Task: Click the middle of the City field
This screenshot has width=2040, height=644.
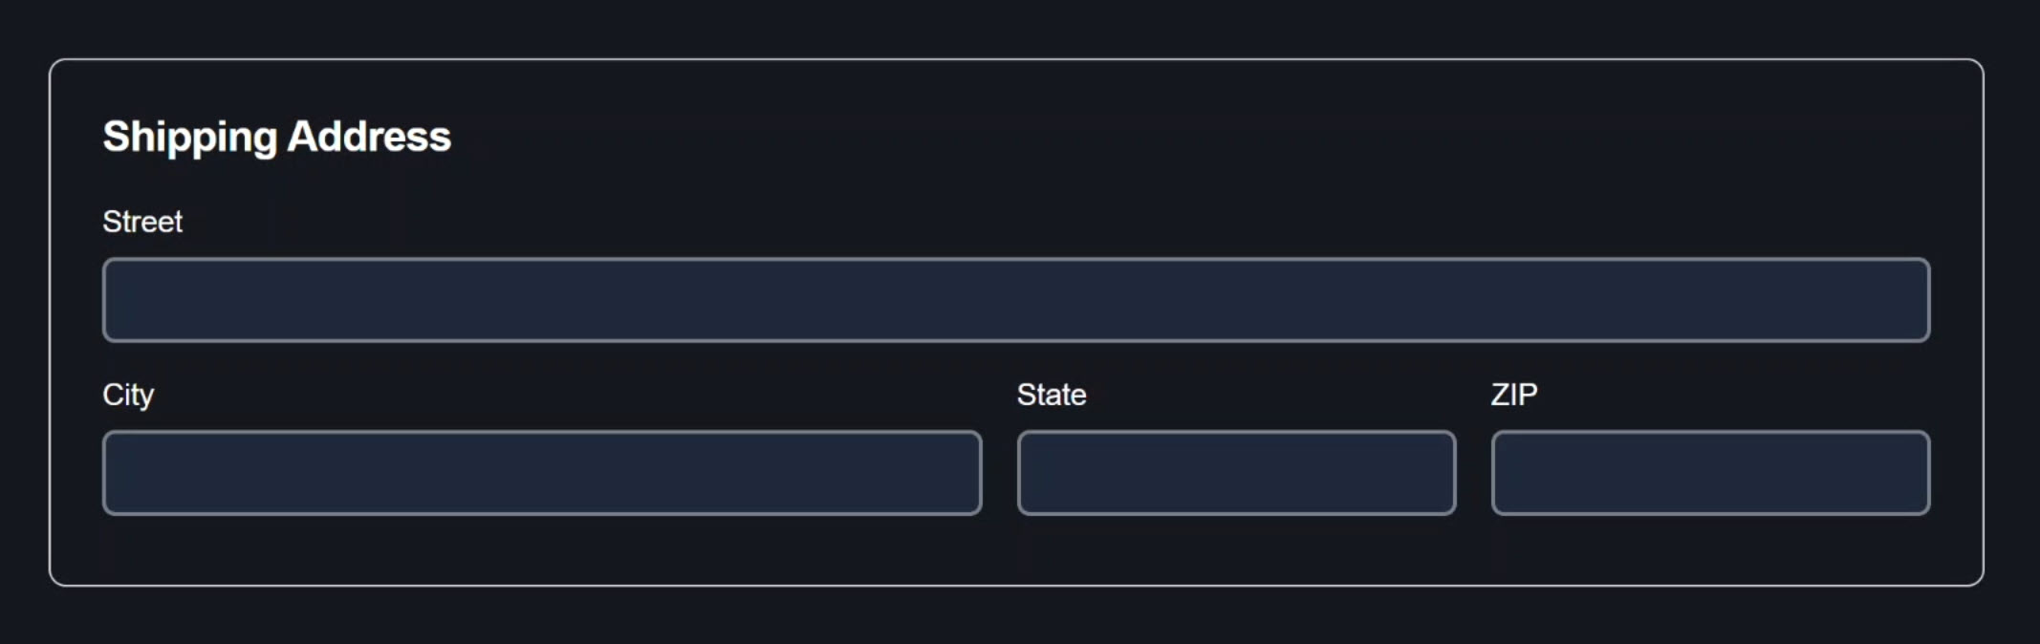Action: [541, 473]
